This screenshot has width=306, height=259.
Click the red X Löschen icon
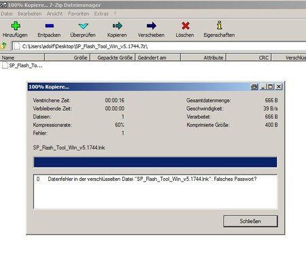coord(186,26)
